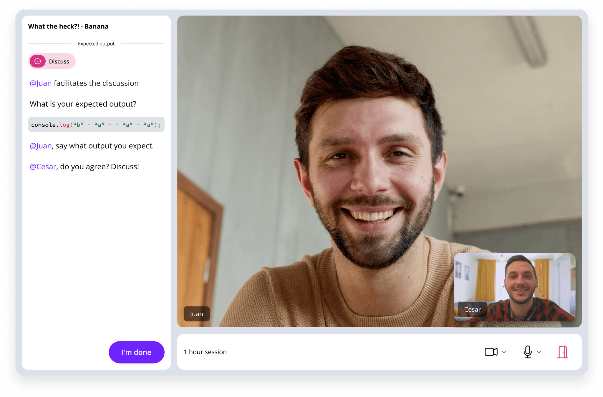Select the 'What the heck?! - Banana' exercise title

(68, 26)
